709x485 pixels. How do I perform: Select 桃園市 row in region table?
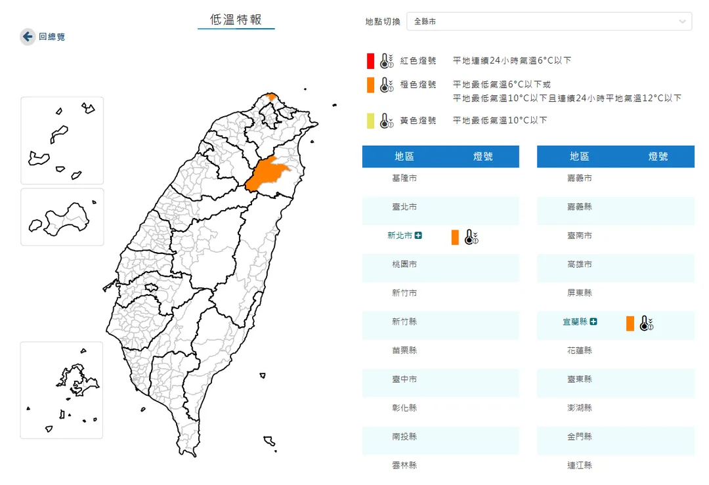[440, 268]
